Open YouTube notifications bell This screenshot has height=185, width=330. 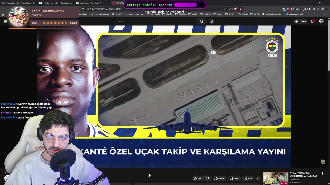tap(312, 21)
